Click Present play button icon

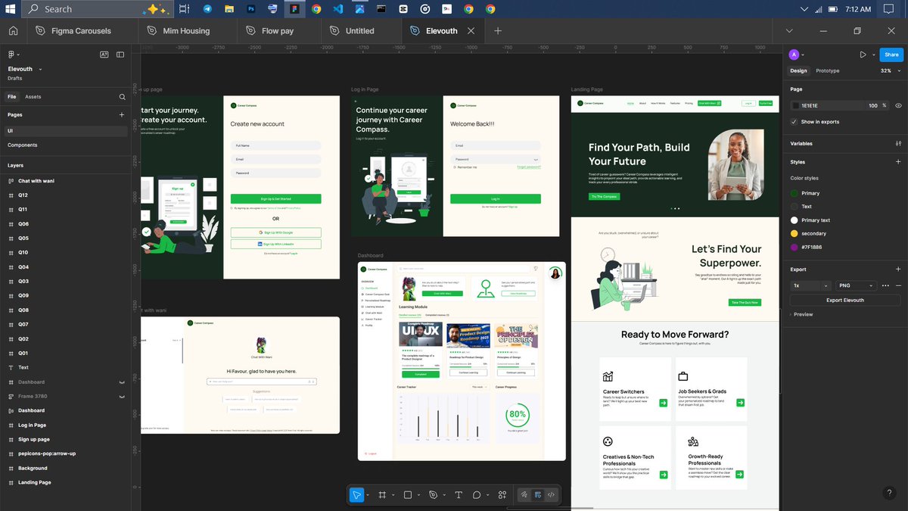click(x=863, y=55)
